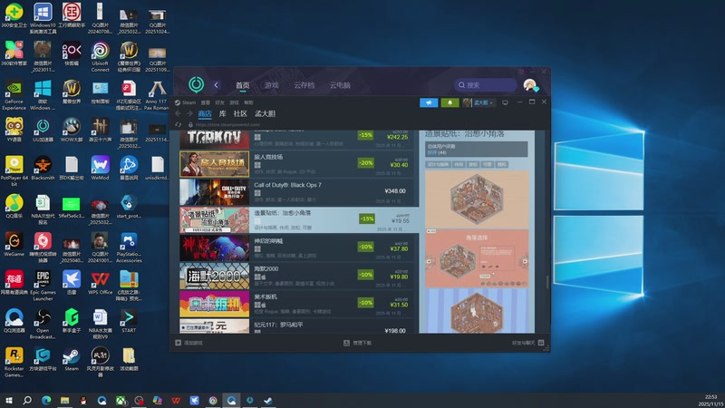Click the Steam forward navigation arrow

189,113
